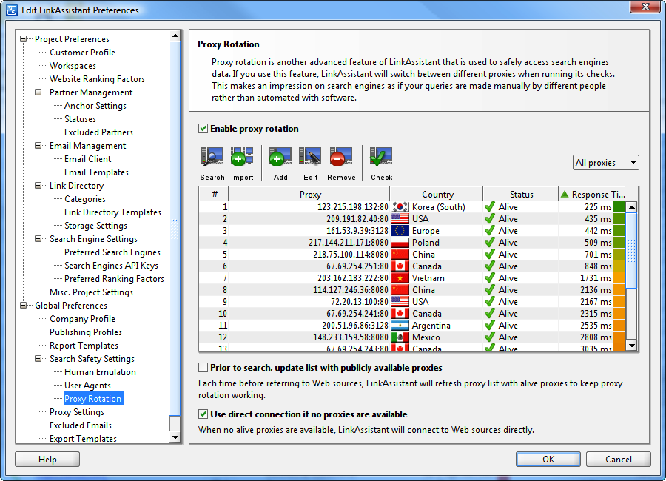Collapse the Email Management node
Screen dimensions: 666x481
click(x=38, y=145)
